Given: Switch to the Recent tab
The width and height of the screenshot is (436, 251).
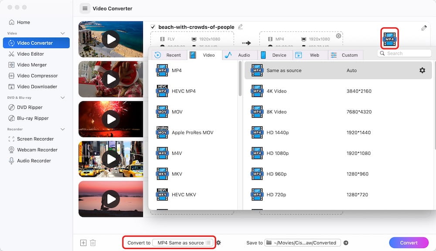Looking at the screenshot, I should [x=170, y=55].
